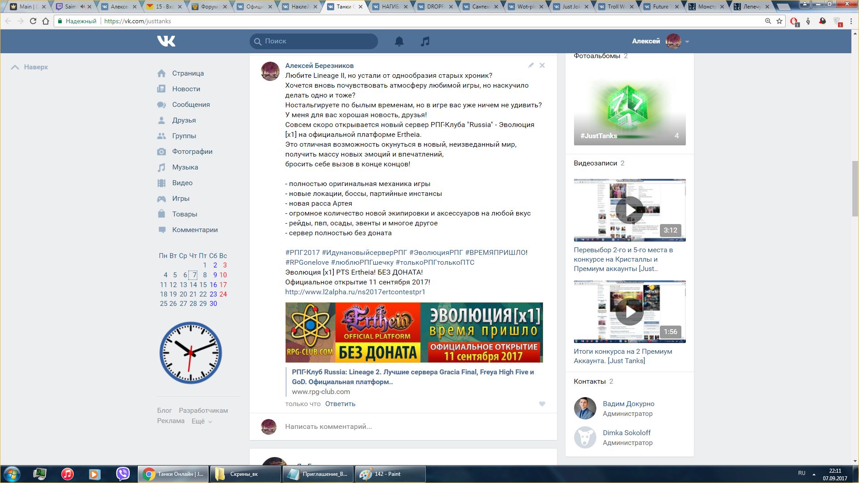Open Фотографии in left sidebar
This screenshot has width=859, height=483.
tap(192, 152)
